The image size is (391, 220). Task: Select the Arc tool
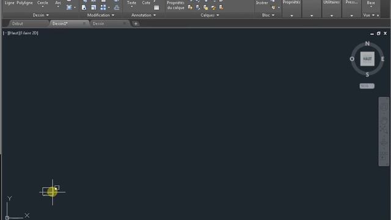pos(58,2)
